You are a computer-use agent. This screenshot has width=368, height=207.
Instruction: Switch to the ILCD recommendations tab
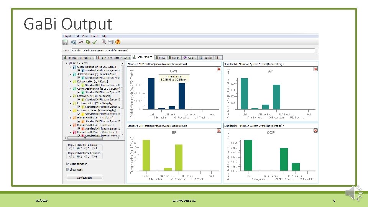(x=78, y=58)
